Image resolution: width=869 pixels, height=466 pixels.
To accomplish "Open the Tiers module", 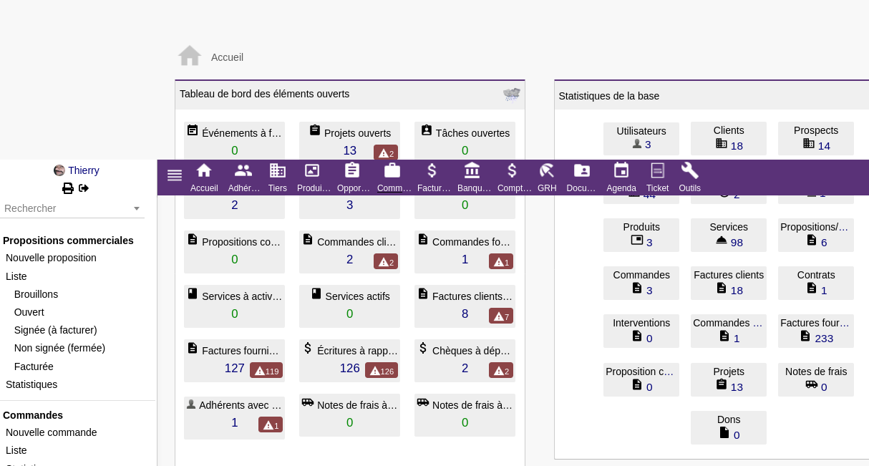I will (278, 177).
